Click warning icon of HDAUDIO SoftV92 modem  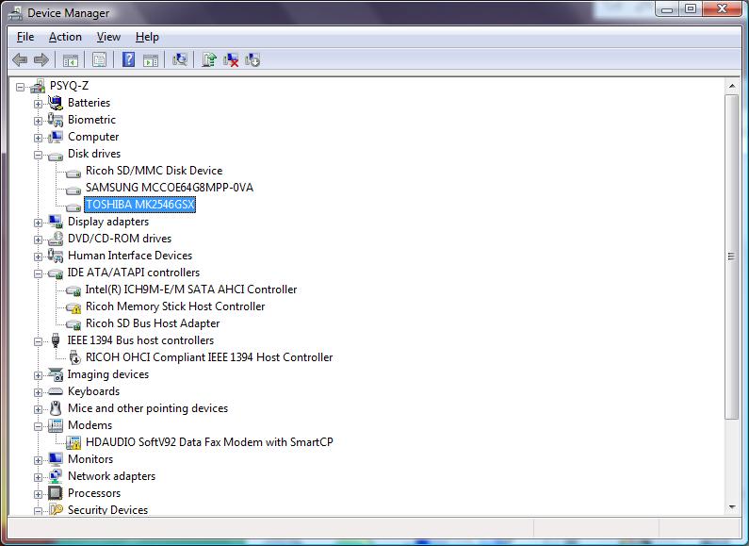[x=73, y=442]
